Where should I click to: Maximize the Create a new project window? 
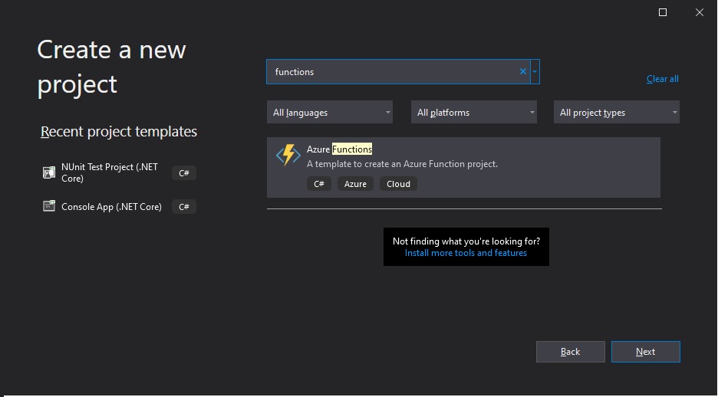tap(663, 12)
